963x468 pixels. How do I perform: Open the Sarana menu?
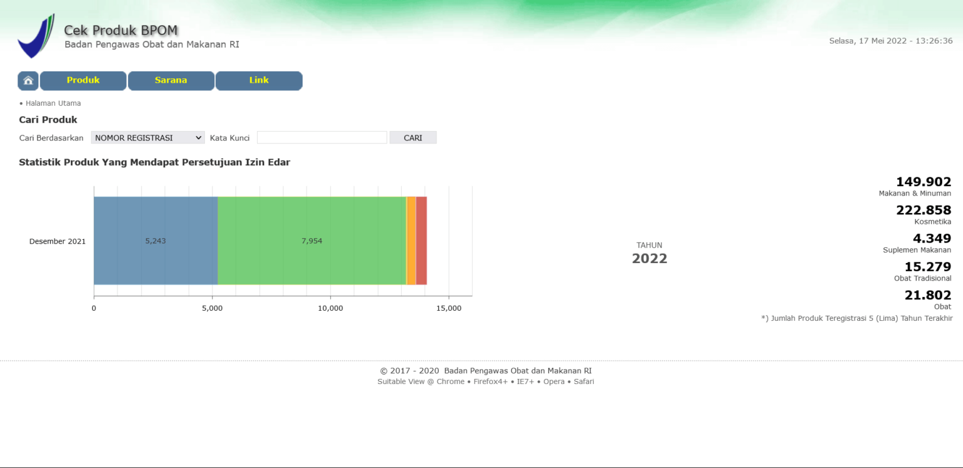(171, 81)
